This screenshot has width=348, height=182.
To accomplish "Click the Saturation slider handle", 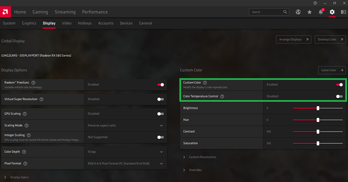I will [x=318, y=143].
